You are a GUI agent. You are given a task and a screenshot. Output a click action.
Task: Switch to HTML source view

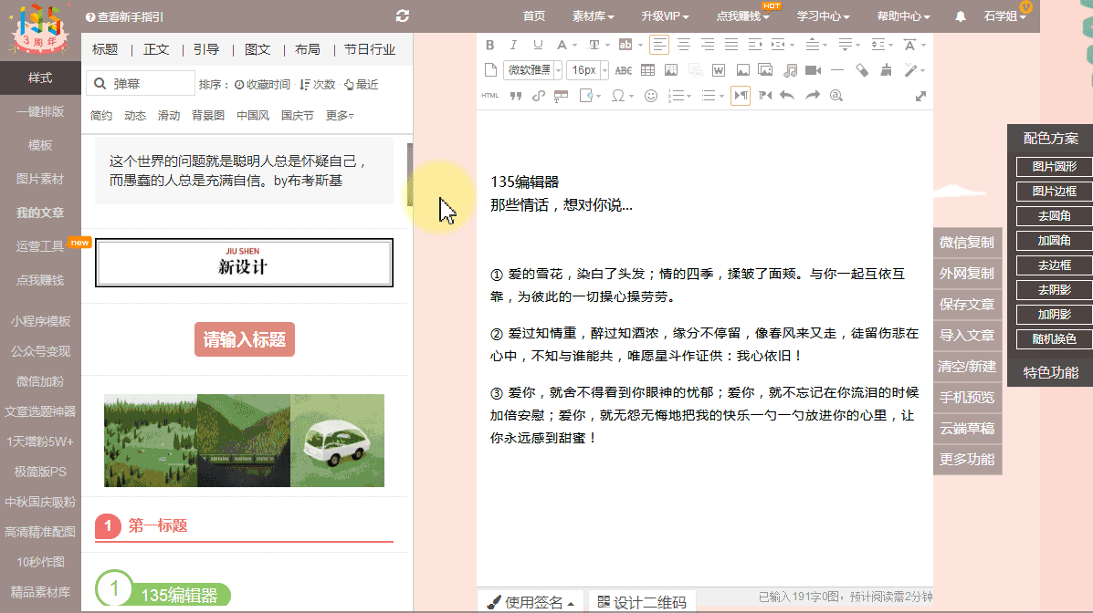click(x=490, y=96)
